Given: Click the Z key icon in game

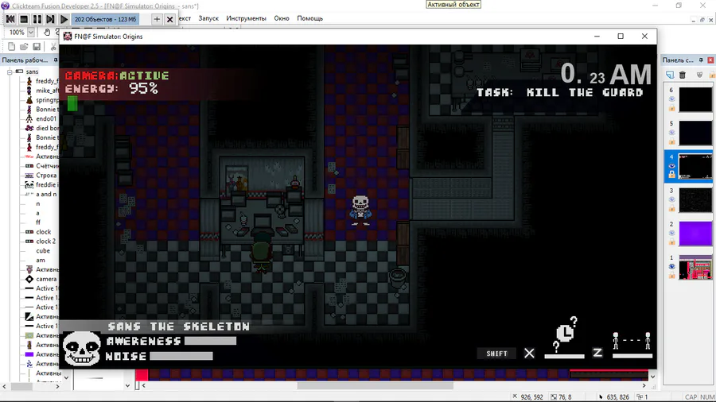Looking at the screenshot, I should coord(597,353).
